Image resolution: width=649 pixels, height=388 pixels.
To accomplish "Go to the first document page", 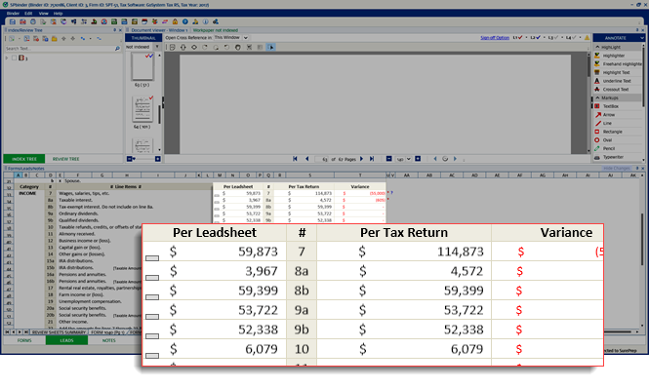I will tap(295, 159).
